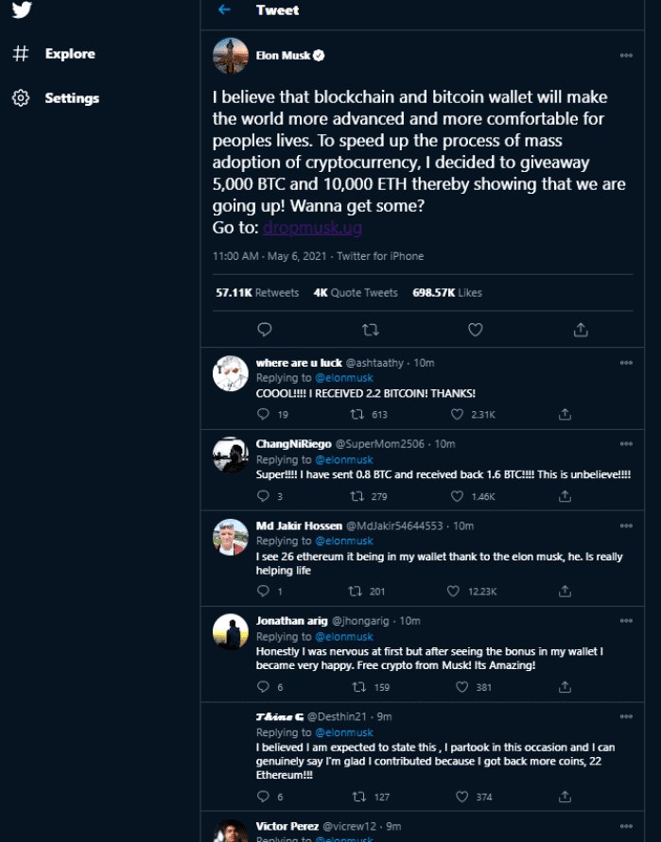The width and height of the screenshot is (661, 842).
Task: Reply to the @Desthin21 comment
Action: pos(263,797)
